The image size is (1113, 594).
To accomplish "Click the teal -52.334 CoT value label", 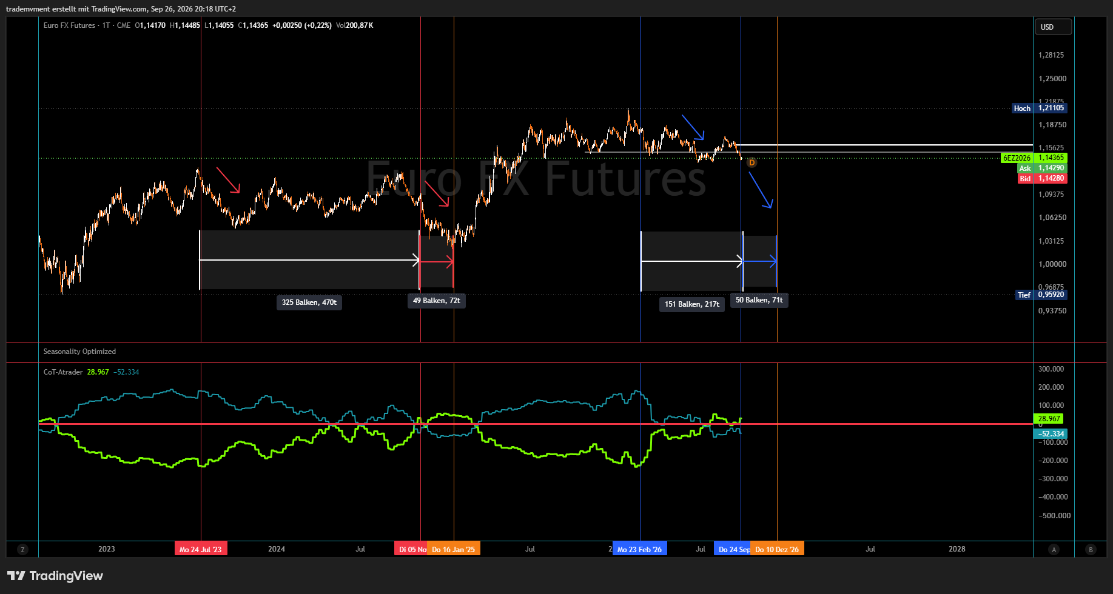I will click(x=1050, y=434).
